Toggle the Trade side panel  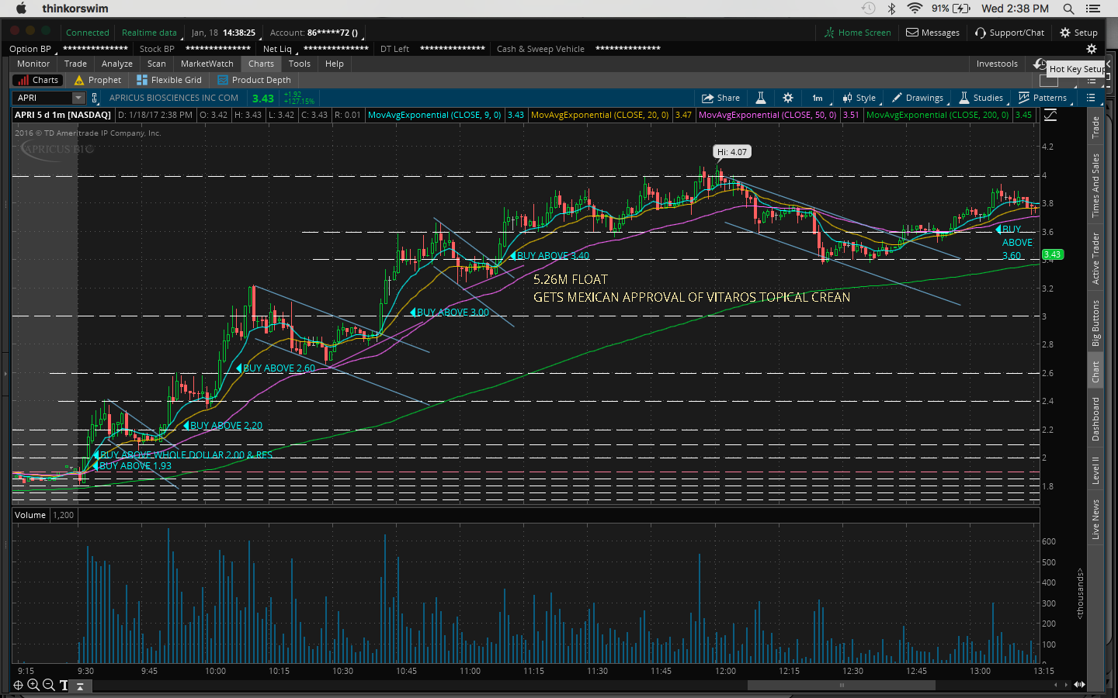tap(1095, 127)
